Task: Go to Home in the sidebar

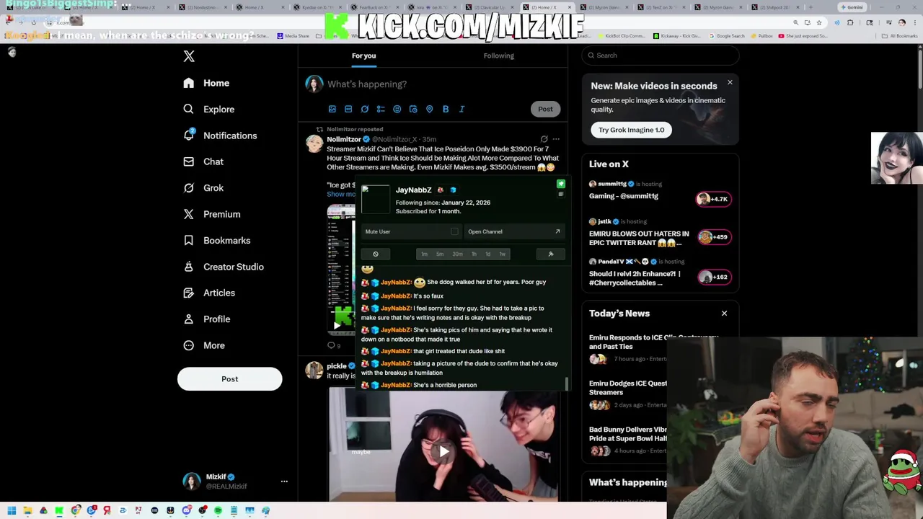Action: pyautogui.click(x=206, y=83)
